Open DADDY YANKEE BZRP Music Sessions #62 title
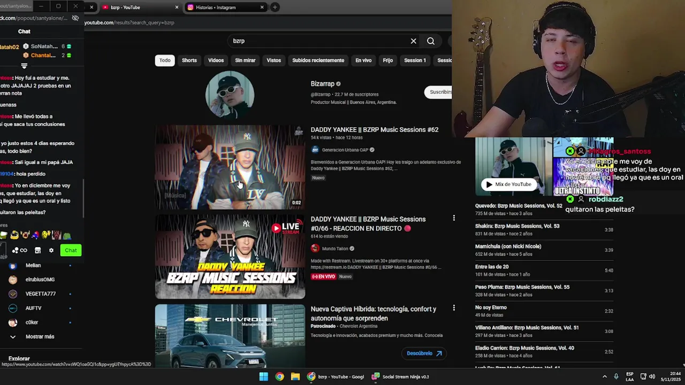 pos(375,129)
